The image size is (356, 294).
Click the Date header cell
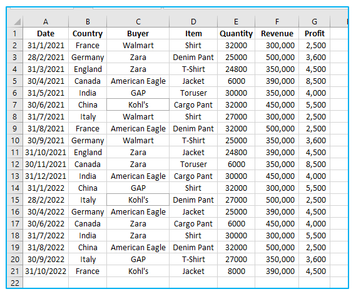coord(46,33)
